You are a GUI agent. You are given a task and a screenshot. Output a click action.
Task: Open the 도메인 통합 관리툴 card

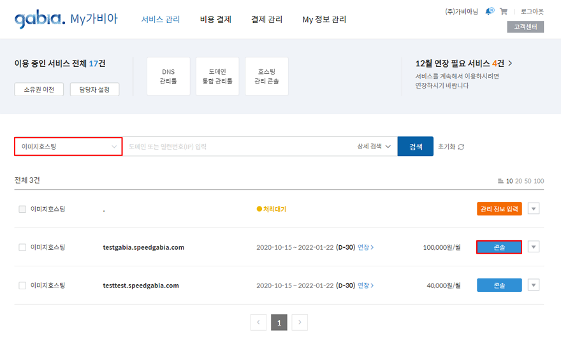(x=217, y=76)
